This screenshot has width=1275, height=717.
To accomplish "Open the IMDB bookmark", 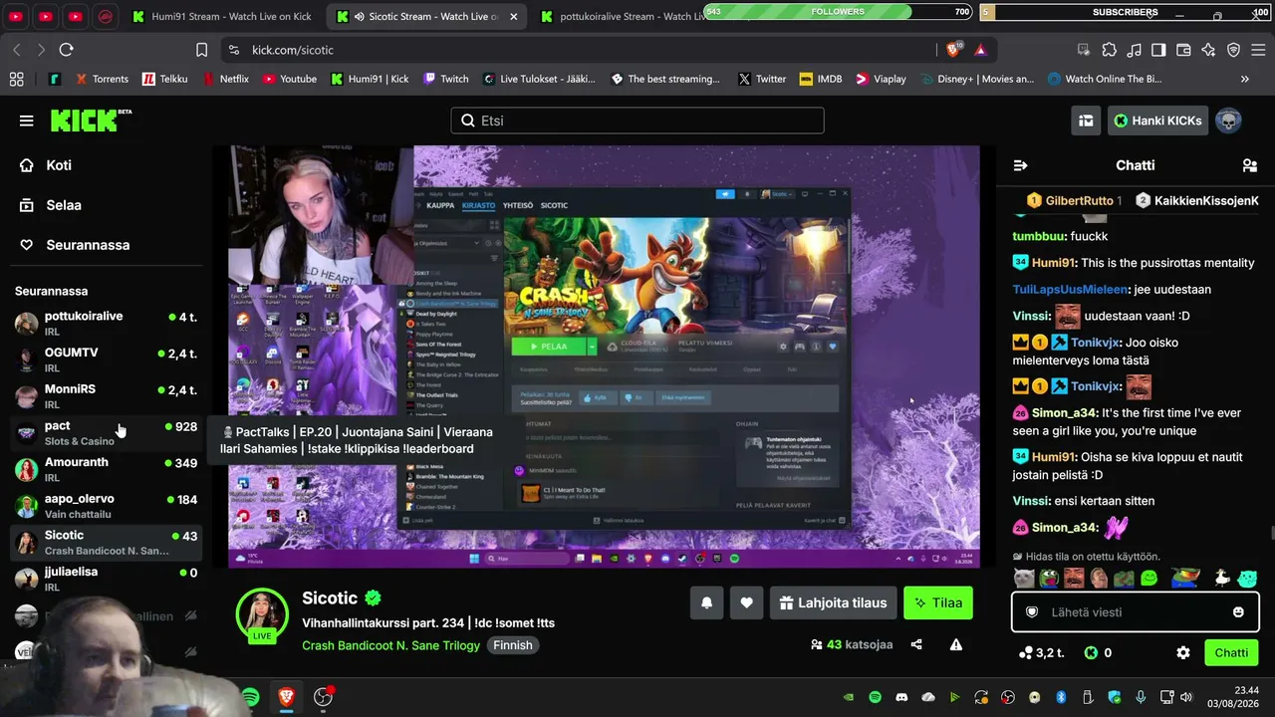I will pos(820,79).
